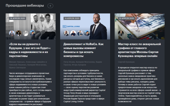Click the Capital Living logo on banner
This screenshot has height=106, width=170.
(71, 26)
